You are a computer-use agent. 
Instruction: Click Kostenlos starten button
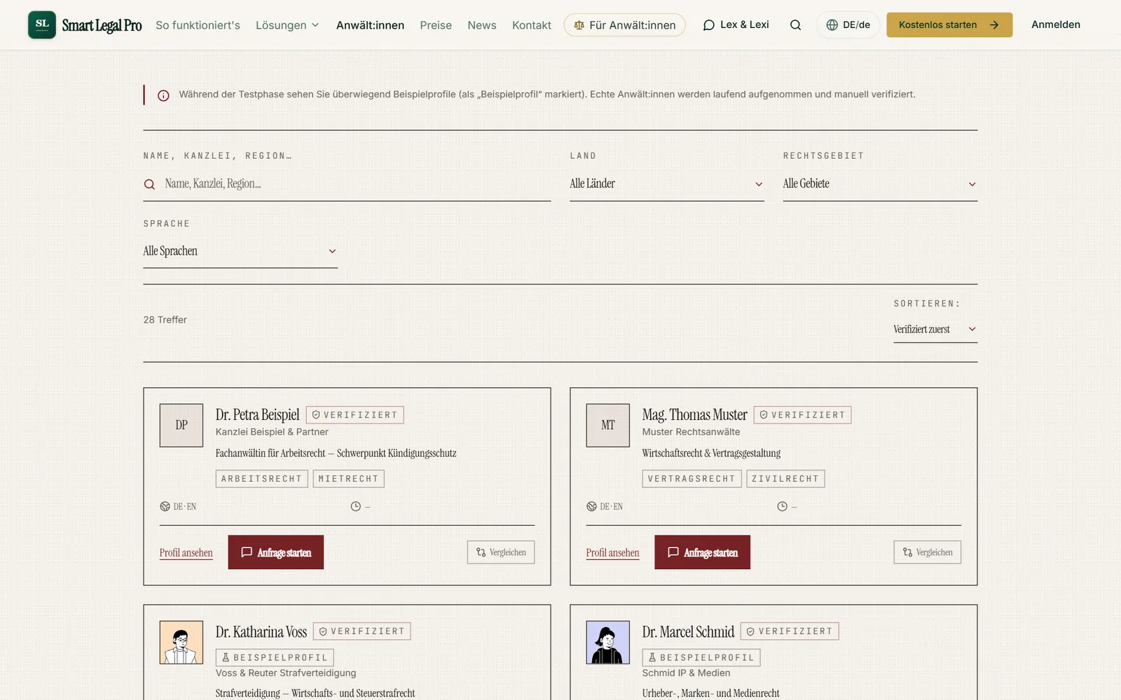pos(949,25)
